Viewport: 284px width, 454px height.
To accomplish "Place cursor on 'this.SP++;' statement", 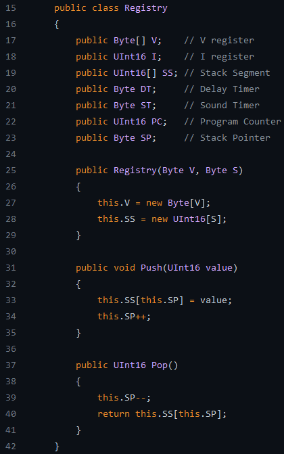I will tap(124, 317).
